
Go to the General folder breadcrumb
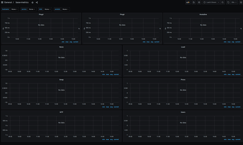click(x=8, y=2)
